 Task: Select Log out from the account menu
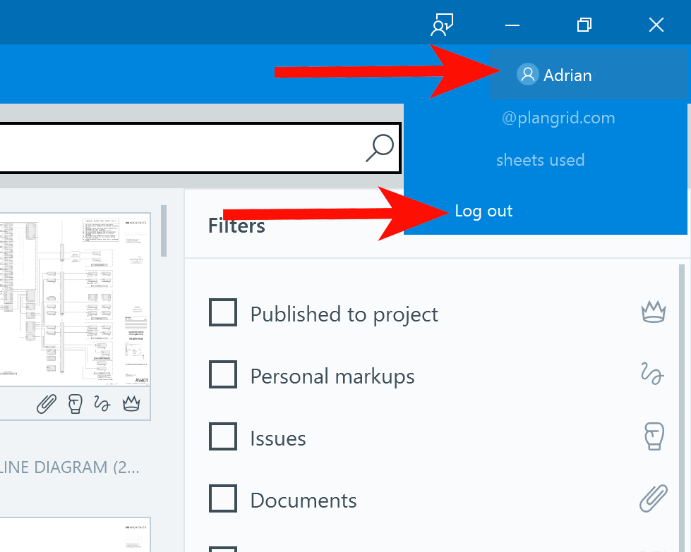click(483, 210)
